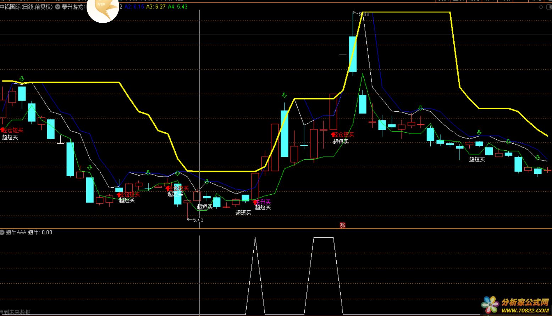
Task: Select the white 短牛 line in sub-chart
Action: coord(324,238)
